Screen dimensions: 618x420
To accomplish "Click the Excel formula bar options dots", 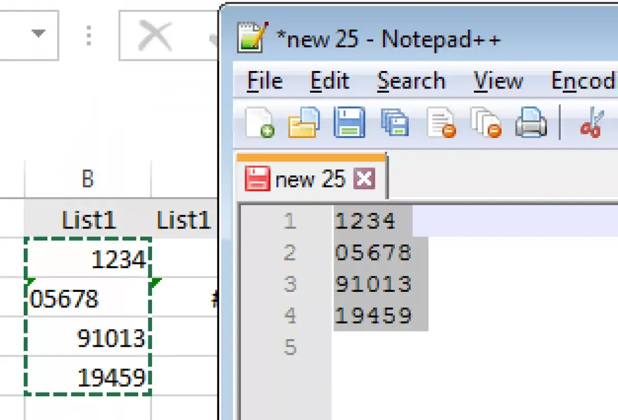I will tap(89, 36).
